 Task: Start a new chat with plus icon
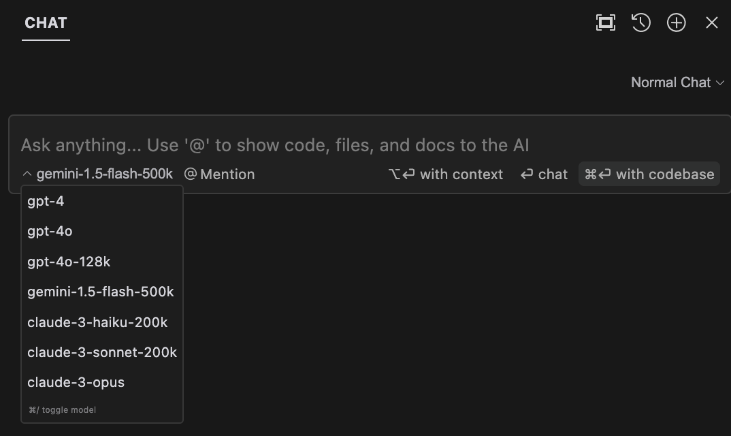coord(676,22)
